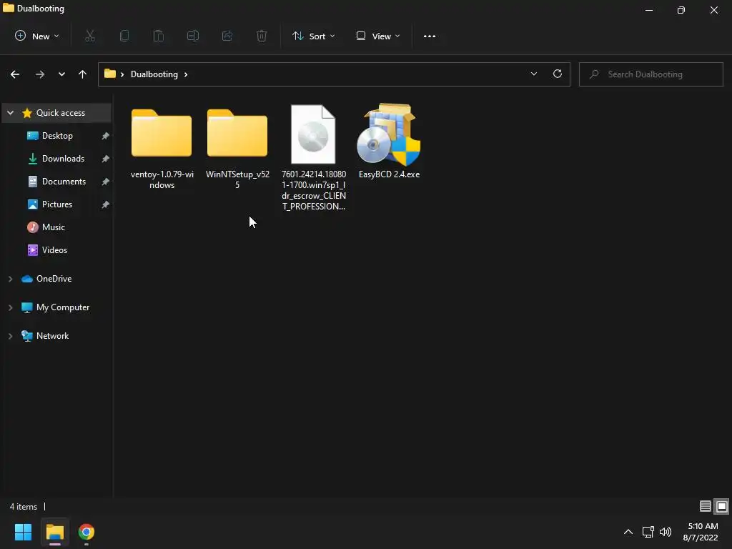Expand the My Computer tree node
The image size is (732, 549).
(10, 307)
